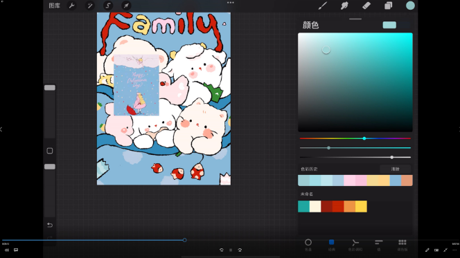Select the Smudge tool
The width and height of the screenshot is (460, 258).
pyautogui.click(x=344, y=6)
